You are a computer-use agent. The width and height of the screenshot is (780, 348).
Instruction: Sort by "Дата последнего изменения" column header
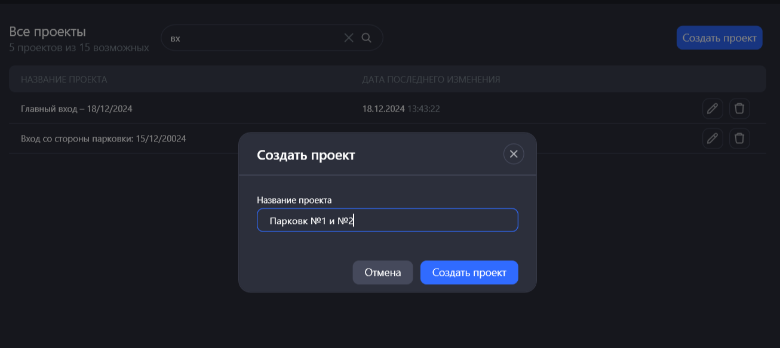coord(431,79)
